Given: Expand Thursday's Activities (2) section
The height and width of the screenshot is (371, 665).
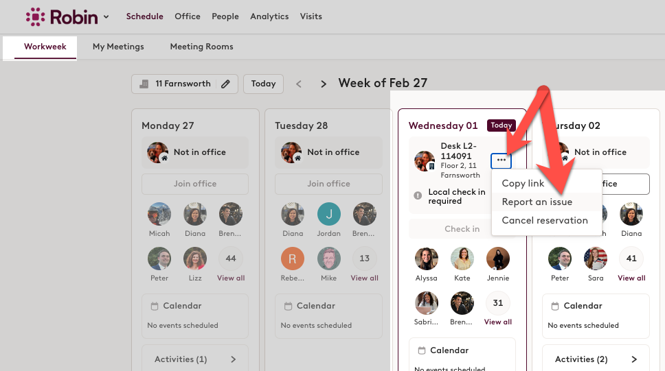Looking at the screenshot, I should click(596, 359).
